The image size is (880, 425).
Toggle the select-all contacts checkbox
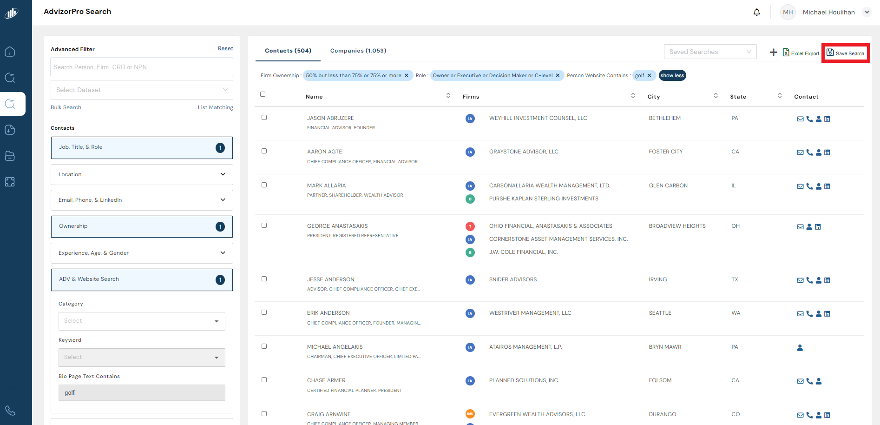click(263, 94)
